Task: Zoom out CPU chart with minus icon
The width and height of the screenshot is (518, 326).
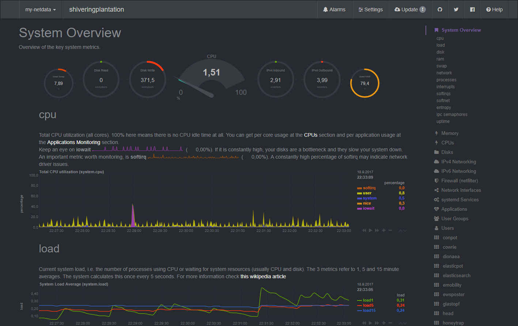Action: click(390, 230)
